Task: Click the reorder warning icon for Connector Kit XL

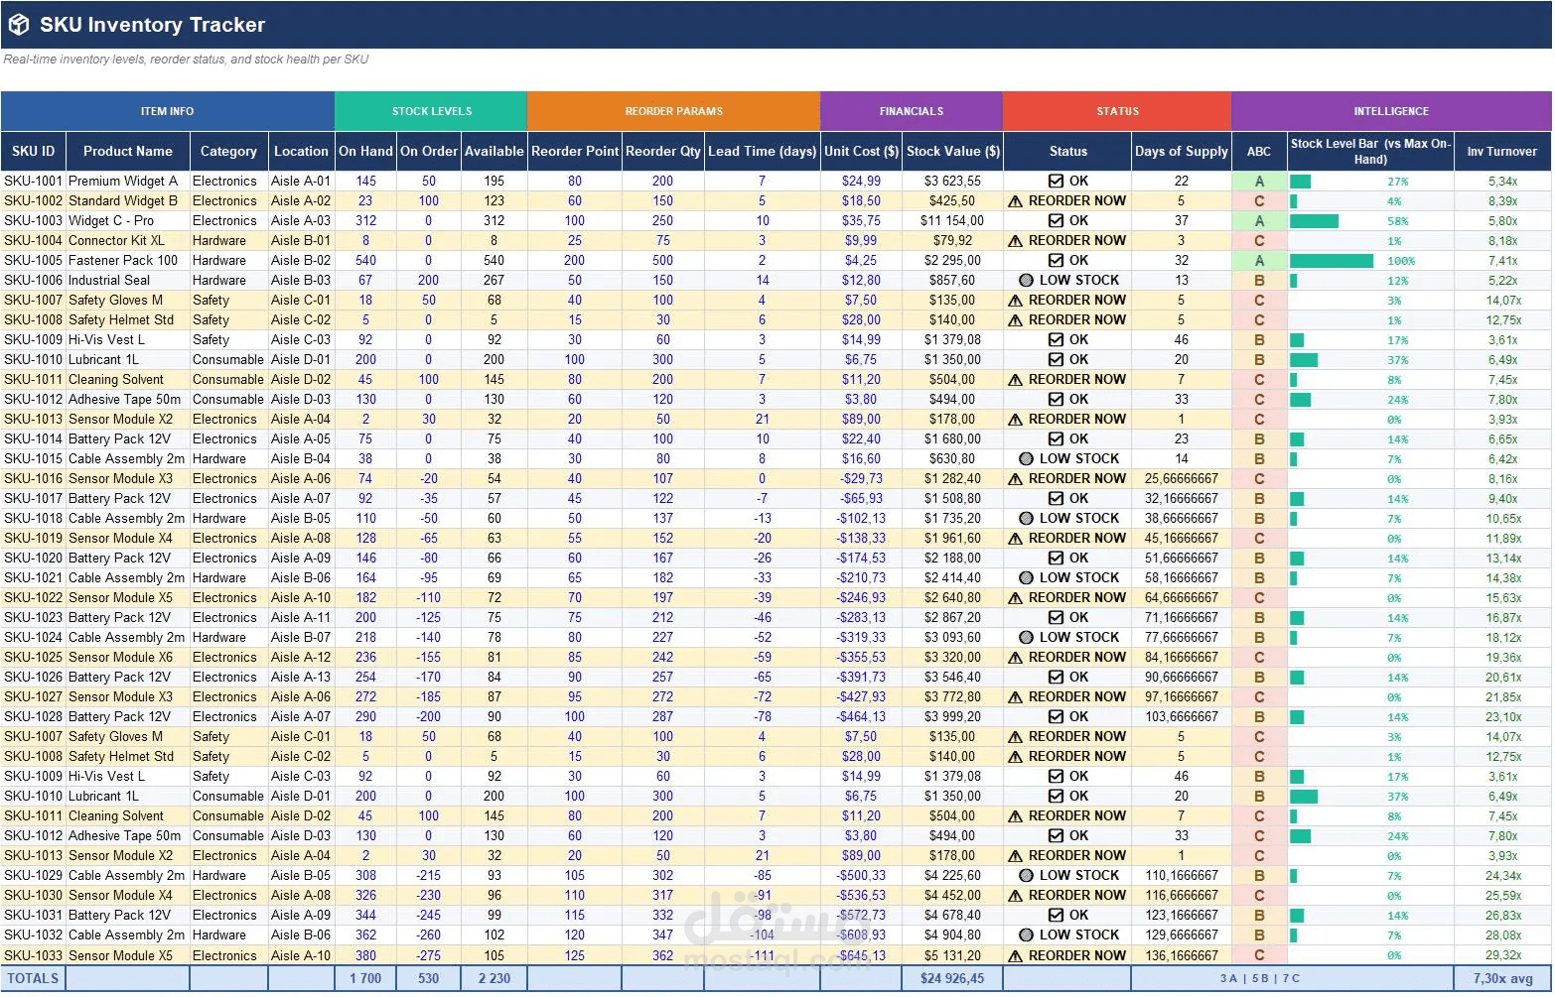Action: (x=1015, y=241)
